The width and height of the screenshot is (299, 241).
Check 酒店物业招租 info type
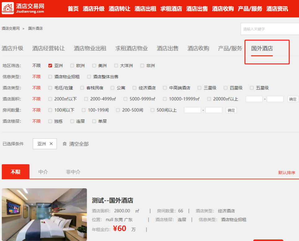coord(50,77)
